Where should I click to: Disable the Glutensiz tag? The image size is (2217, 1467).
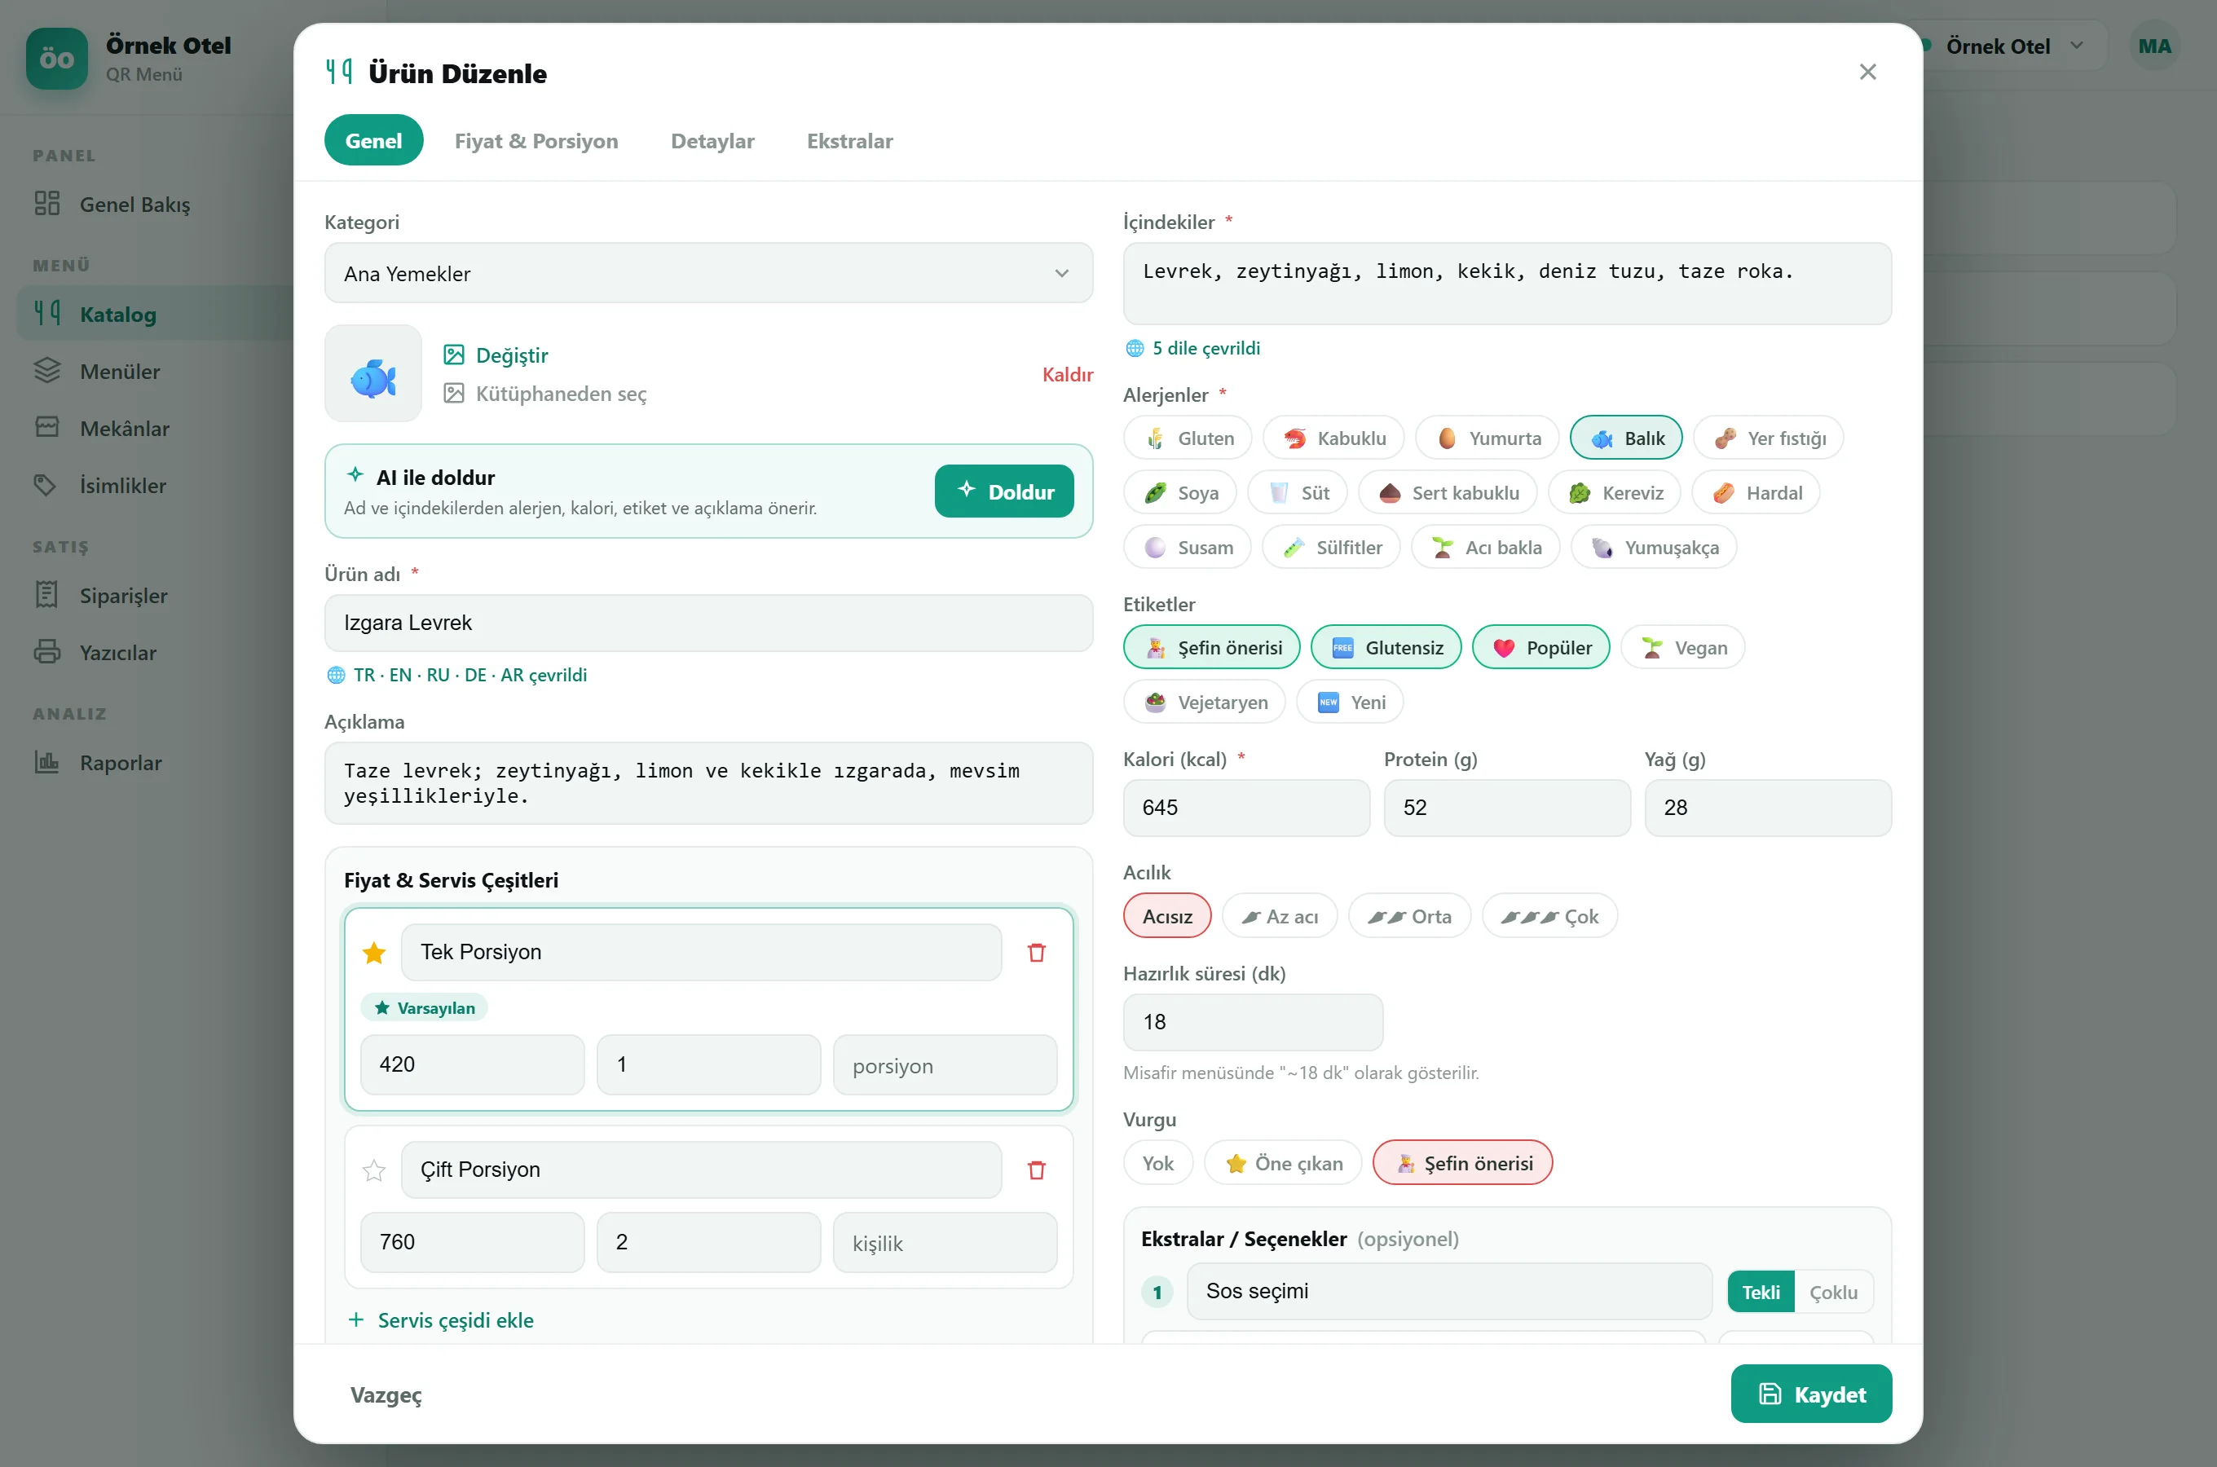(x=1386, y=647)
